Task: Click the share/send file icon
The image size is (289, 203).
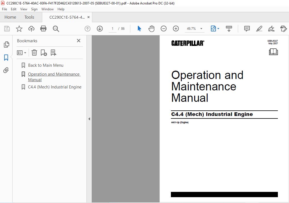Action: click(283, 29)
